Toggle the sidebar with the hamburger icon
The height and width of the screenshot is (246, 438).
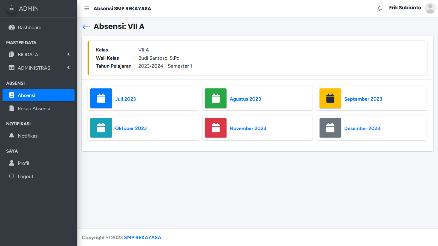coord(87,8)
